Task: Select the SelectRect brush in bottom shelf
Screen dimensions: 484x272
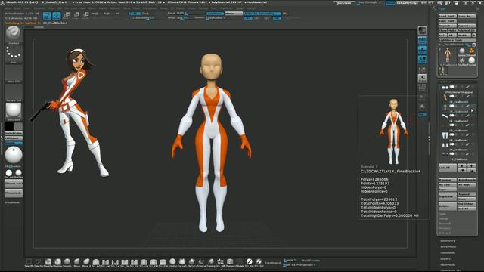Action: pos(29,262)
